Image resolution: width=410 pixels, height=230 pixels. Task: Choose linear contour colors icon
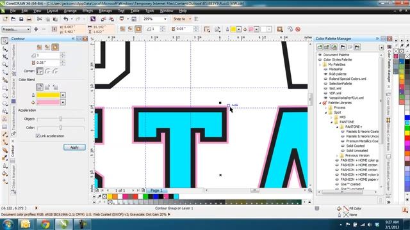point(40,87)
